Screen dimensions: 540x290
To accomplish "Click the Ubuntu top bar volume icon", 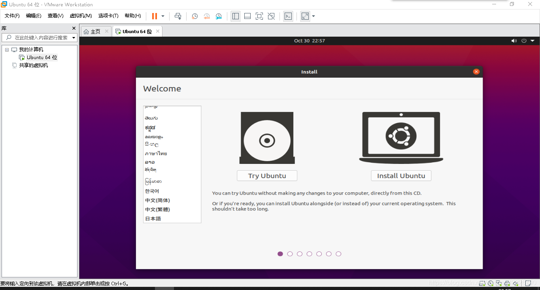I will (514, 41).
